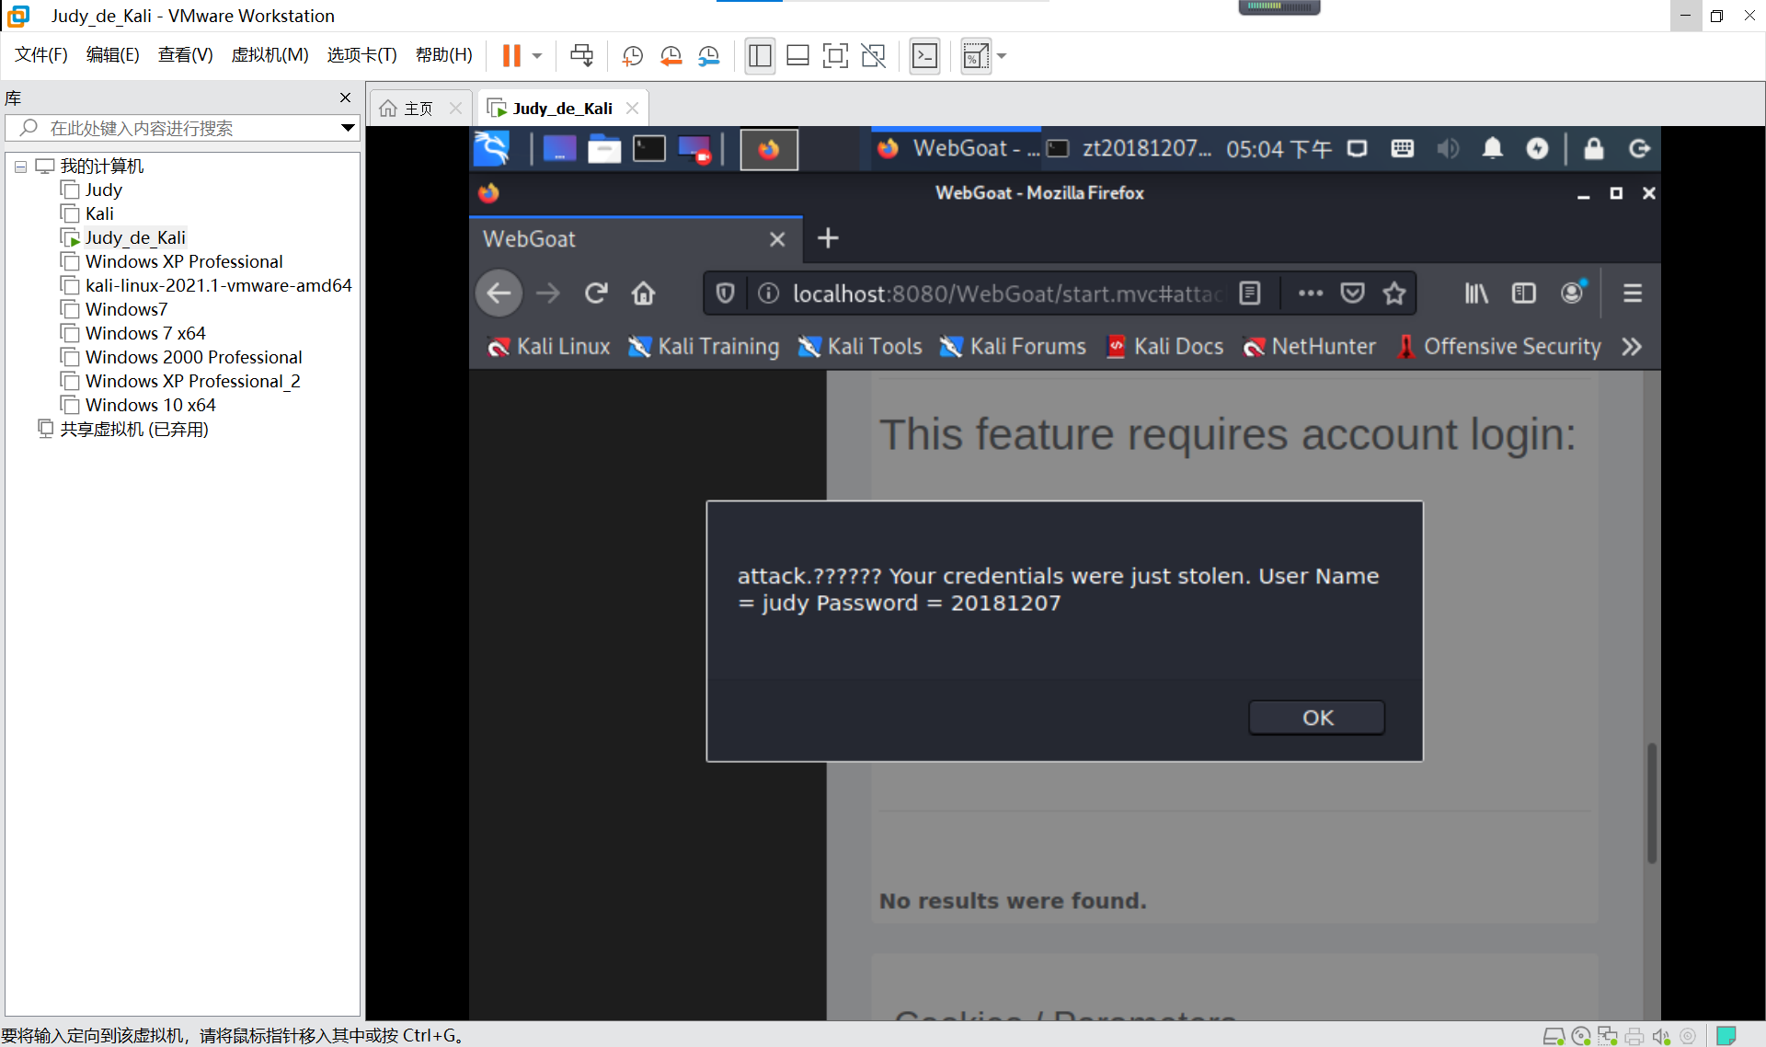Viewport: 1766px width, 1047px height.
Task: Click send Ctrl+Alt+Del toolbar icon
Action: pos(581,56)
